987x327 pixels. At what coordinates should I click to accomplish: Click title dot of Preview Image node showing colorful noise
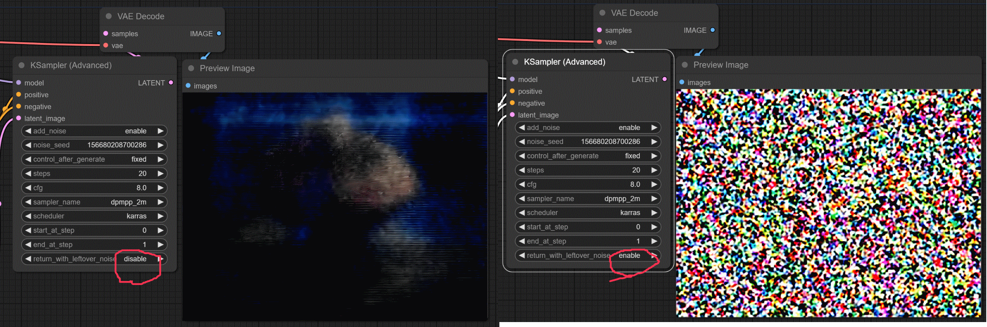(x=685, y=65)
